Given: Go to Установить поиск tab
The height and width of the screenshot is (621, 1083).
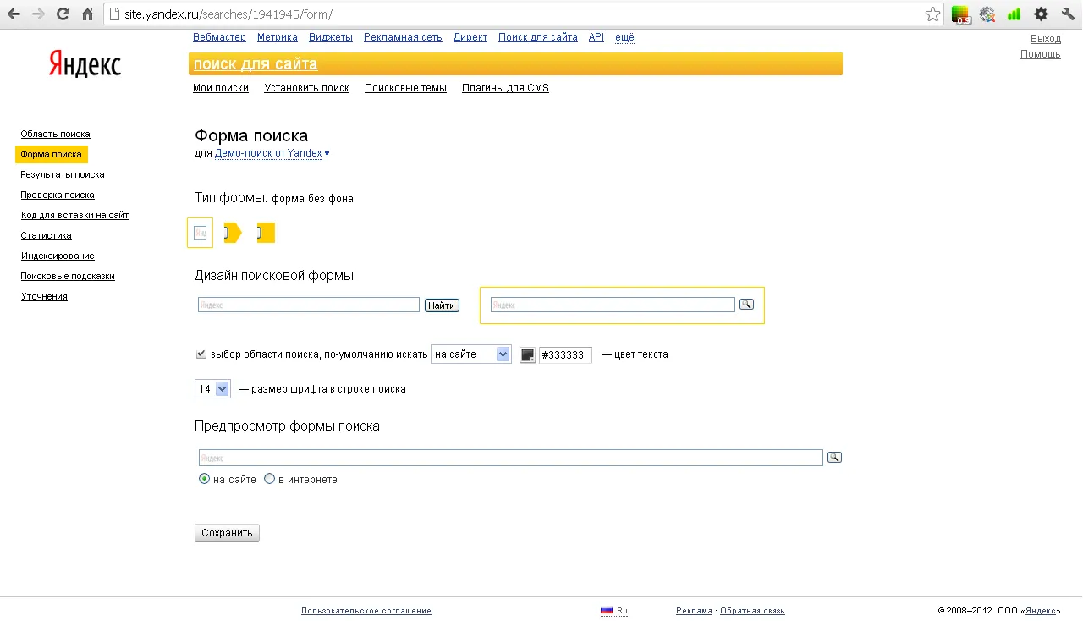Looking at the screenshot, I should tap(306, 88).
